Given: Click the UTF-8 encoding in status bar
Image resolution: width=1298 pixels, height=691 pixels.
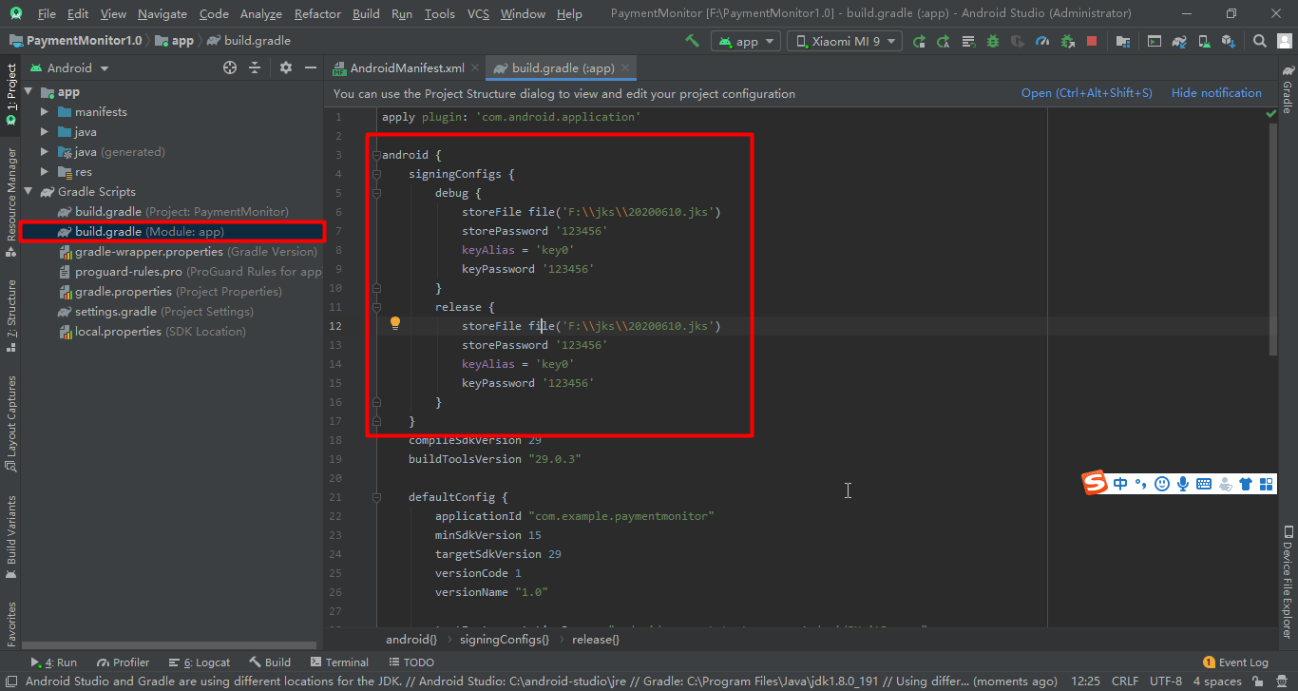Looking at the screenshot, I should coord(1166,681).
